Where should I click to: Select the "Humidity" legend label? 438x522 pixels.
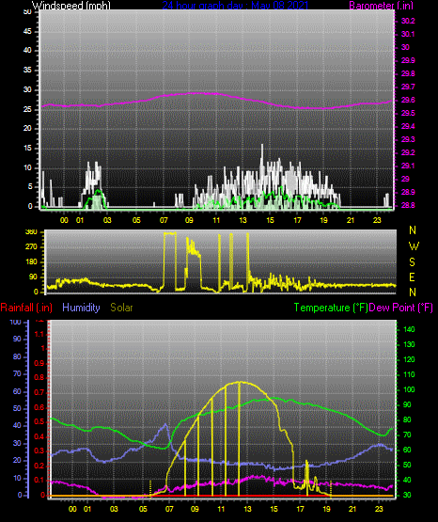pos(81,308)
